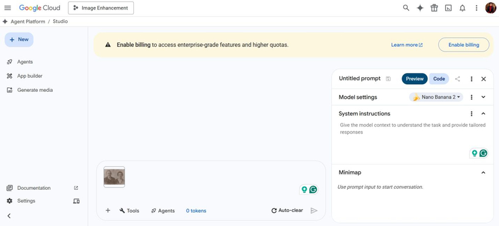The width and height of the screenshot is (499, 226).
Task: Open prompt header more options
Action: tap(472, 79)
